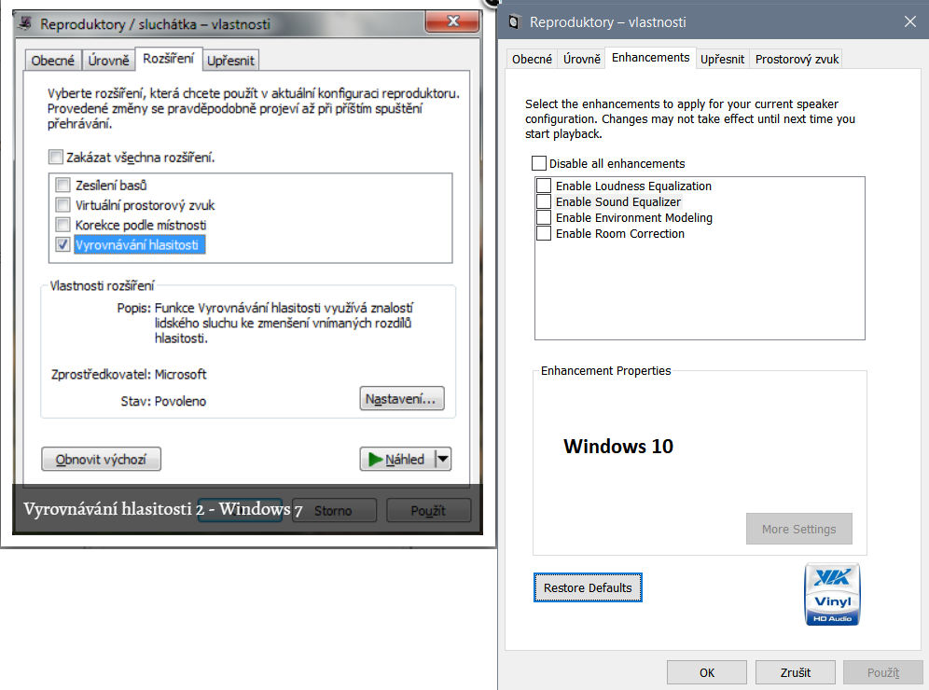929x690 pixels.
Task: Switch to Obecné tab in Windows 10 dialog
Action: tap(532, 60)
